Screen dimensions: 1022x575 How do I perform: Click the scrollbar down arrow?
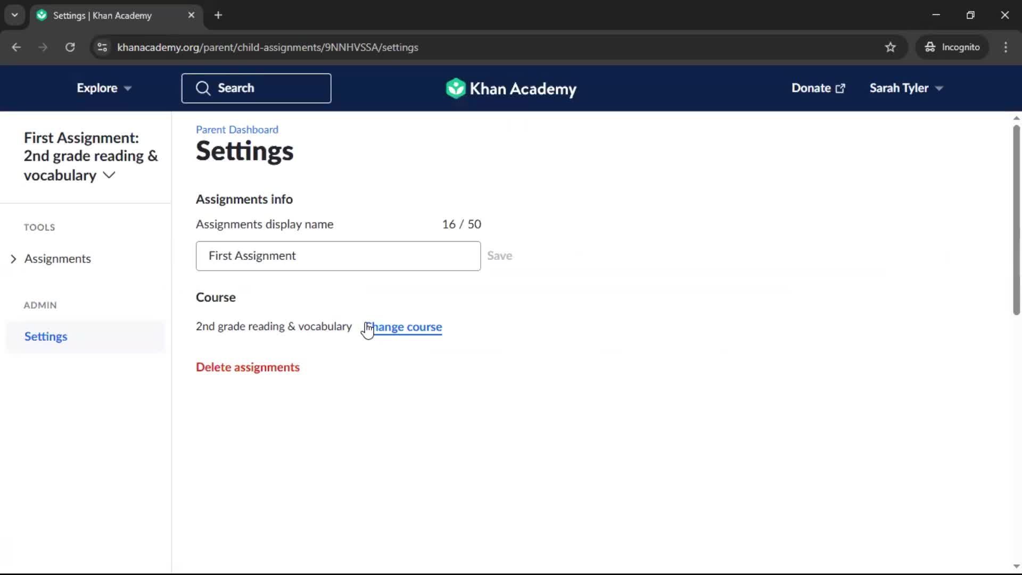[x=1016, y=566]
